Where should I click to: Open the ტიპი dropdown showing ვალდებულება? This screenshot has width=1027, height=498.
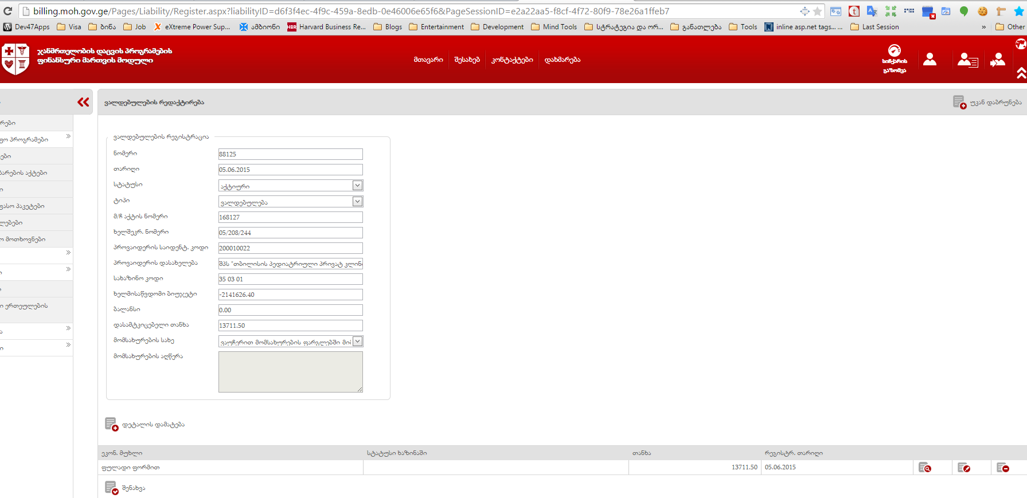(357, 202)
